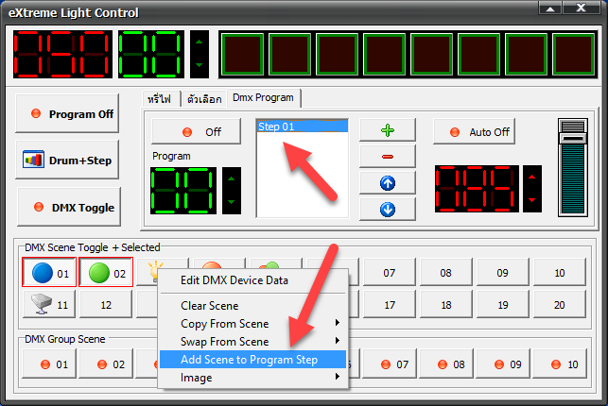Click DMX scene button 09
Viewport: 608px width, 406px height.
(x=502, y=273)
